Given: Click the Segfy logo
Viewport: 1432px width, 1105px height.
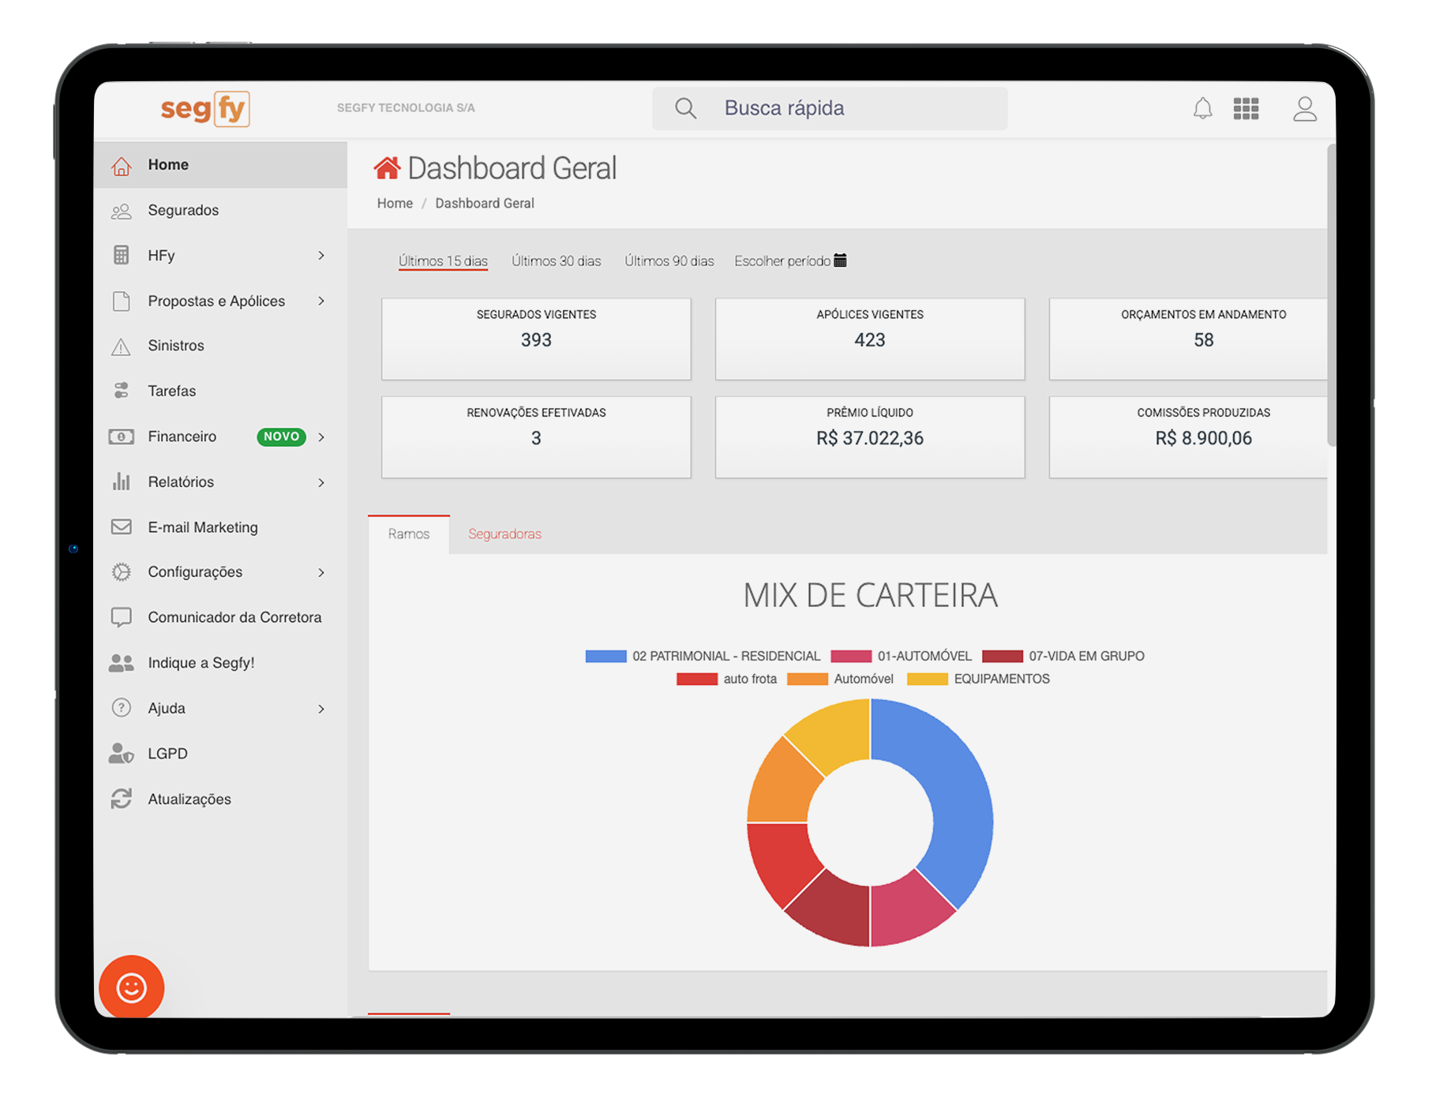Looking at the screenshot, I should coord(204,108).
